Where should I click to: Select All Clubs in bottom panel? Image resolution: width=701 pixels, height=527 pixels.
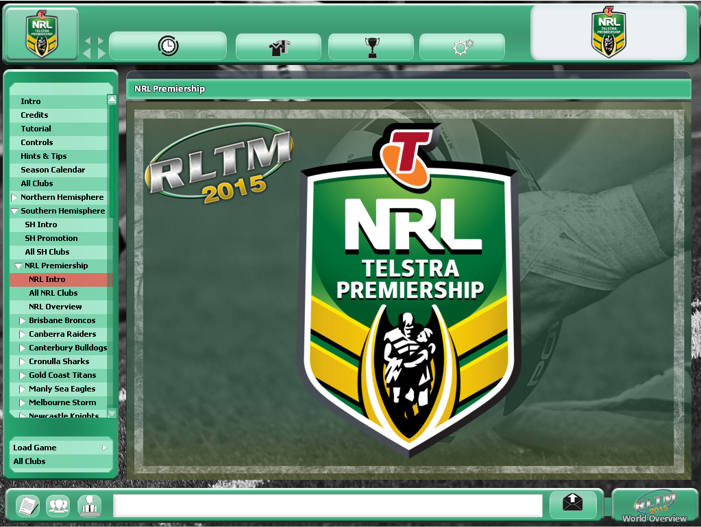coord(61,461)
